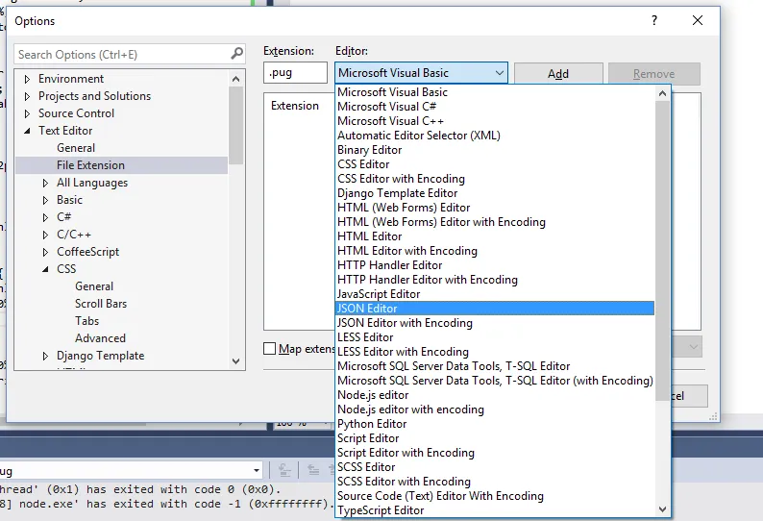Collapse the Text Editor node
Image resolution: width=763 pixels, height=521 pixels.
click(x=27, y=131)
